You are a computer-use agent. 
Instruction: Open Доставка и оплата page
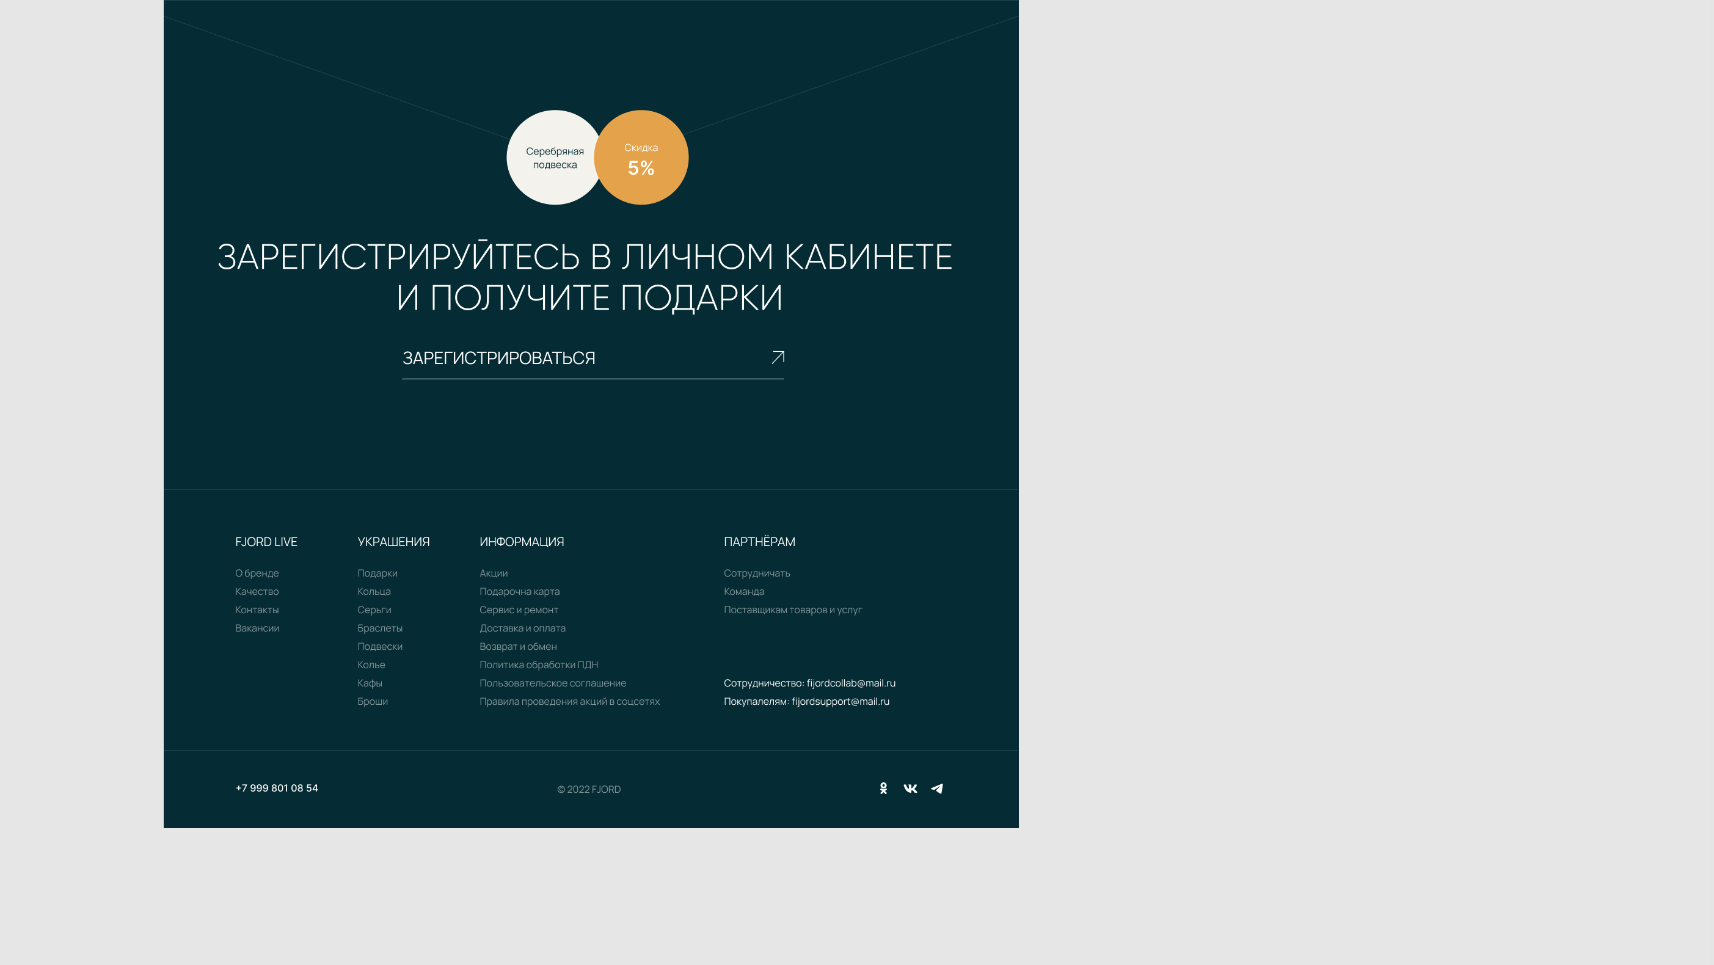point(522,628)
